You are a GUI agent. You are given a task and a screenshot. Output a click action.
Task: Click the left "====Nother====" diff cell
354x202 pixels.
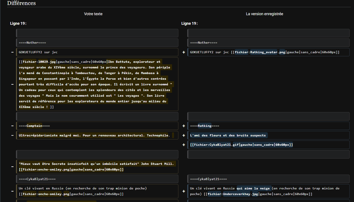[97, 43]
